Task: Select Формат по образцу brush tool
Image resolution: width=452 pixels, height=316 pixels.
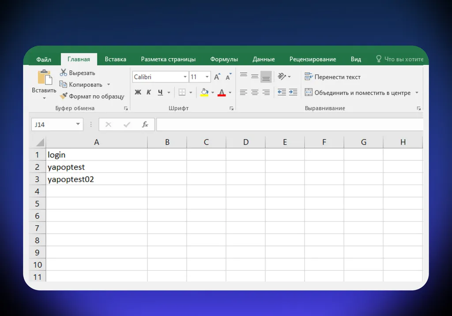Action: click(x=92, y=97)
